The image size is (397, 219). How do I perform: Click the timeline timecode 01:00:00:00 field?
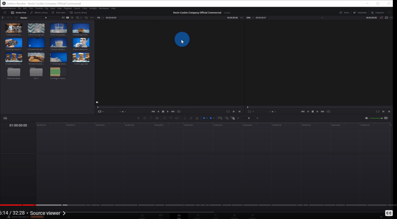click(18, 126)
